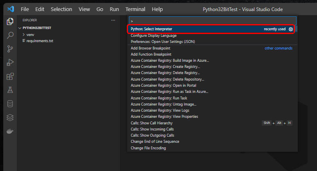Select Change File Encoding command
Image resolution: width=317 pixels, height=171 pixels.
[x=212, y=148]
